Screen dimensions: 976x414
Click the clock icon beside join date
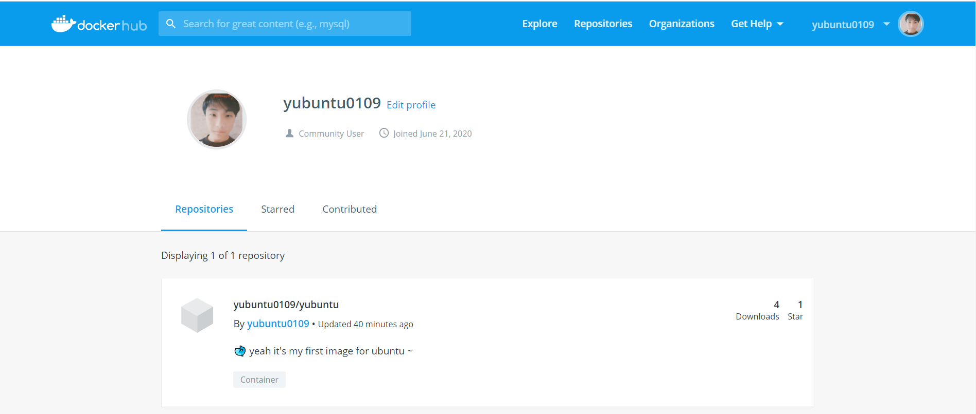384,133
